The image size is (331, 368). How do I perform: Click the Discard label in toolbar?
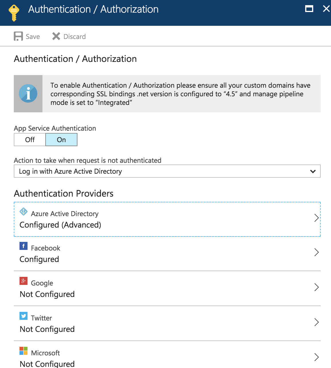pos(75,37)
